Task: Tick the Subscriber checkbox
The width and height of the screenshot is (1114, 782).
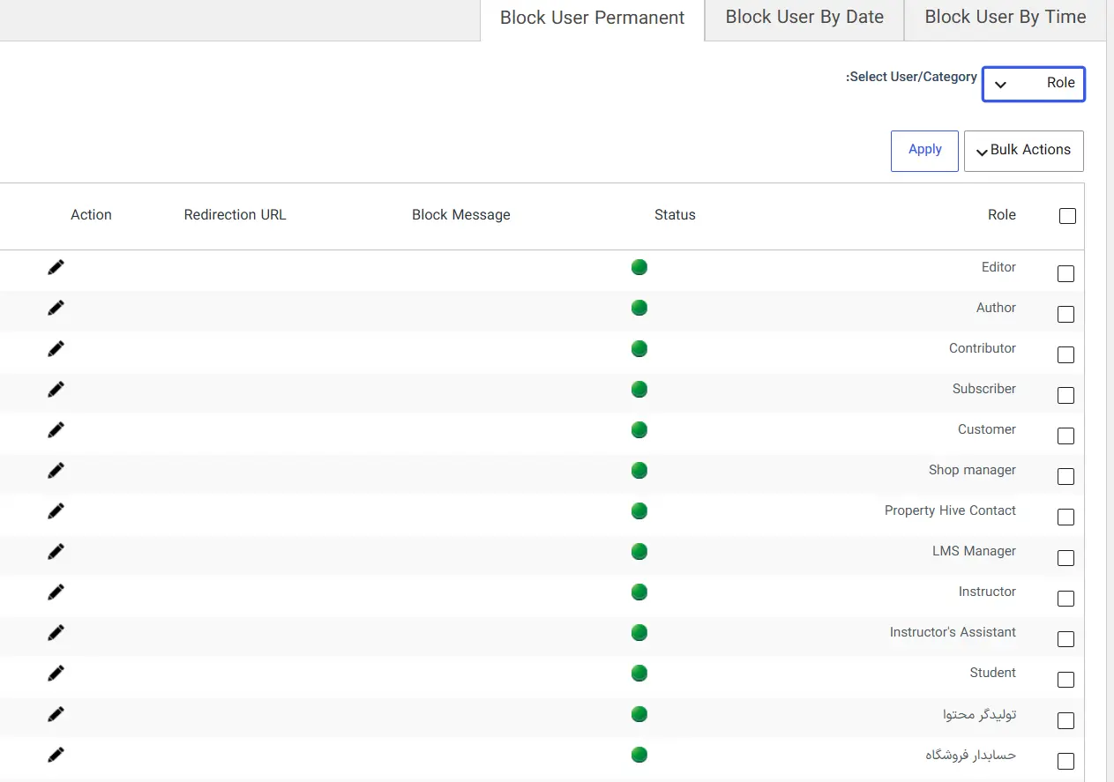Action: click(1065, 395)
